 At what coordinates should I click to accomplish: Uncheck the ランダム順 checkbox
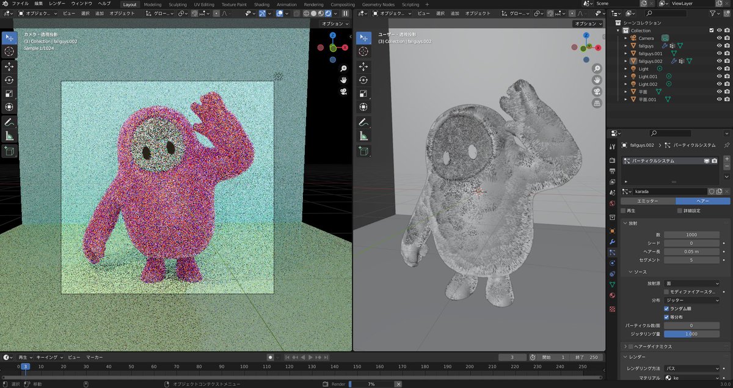[x=666, y=309]
